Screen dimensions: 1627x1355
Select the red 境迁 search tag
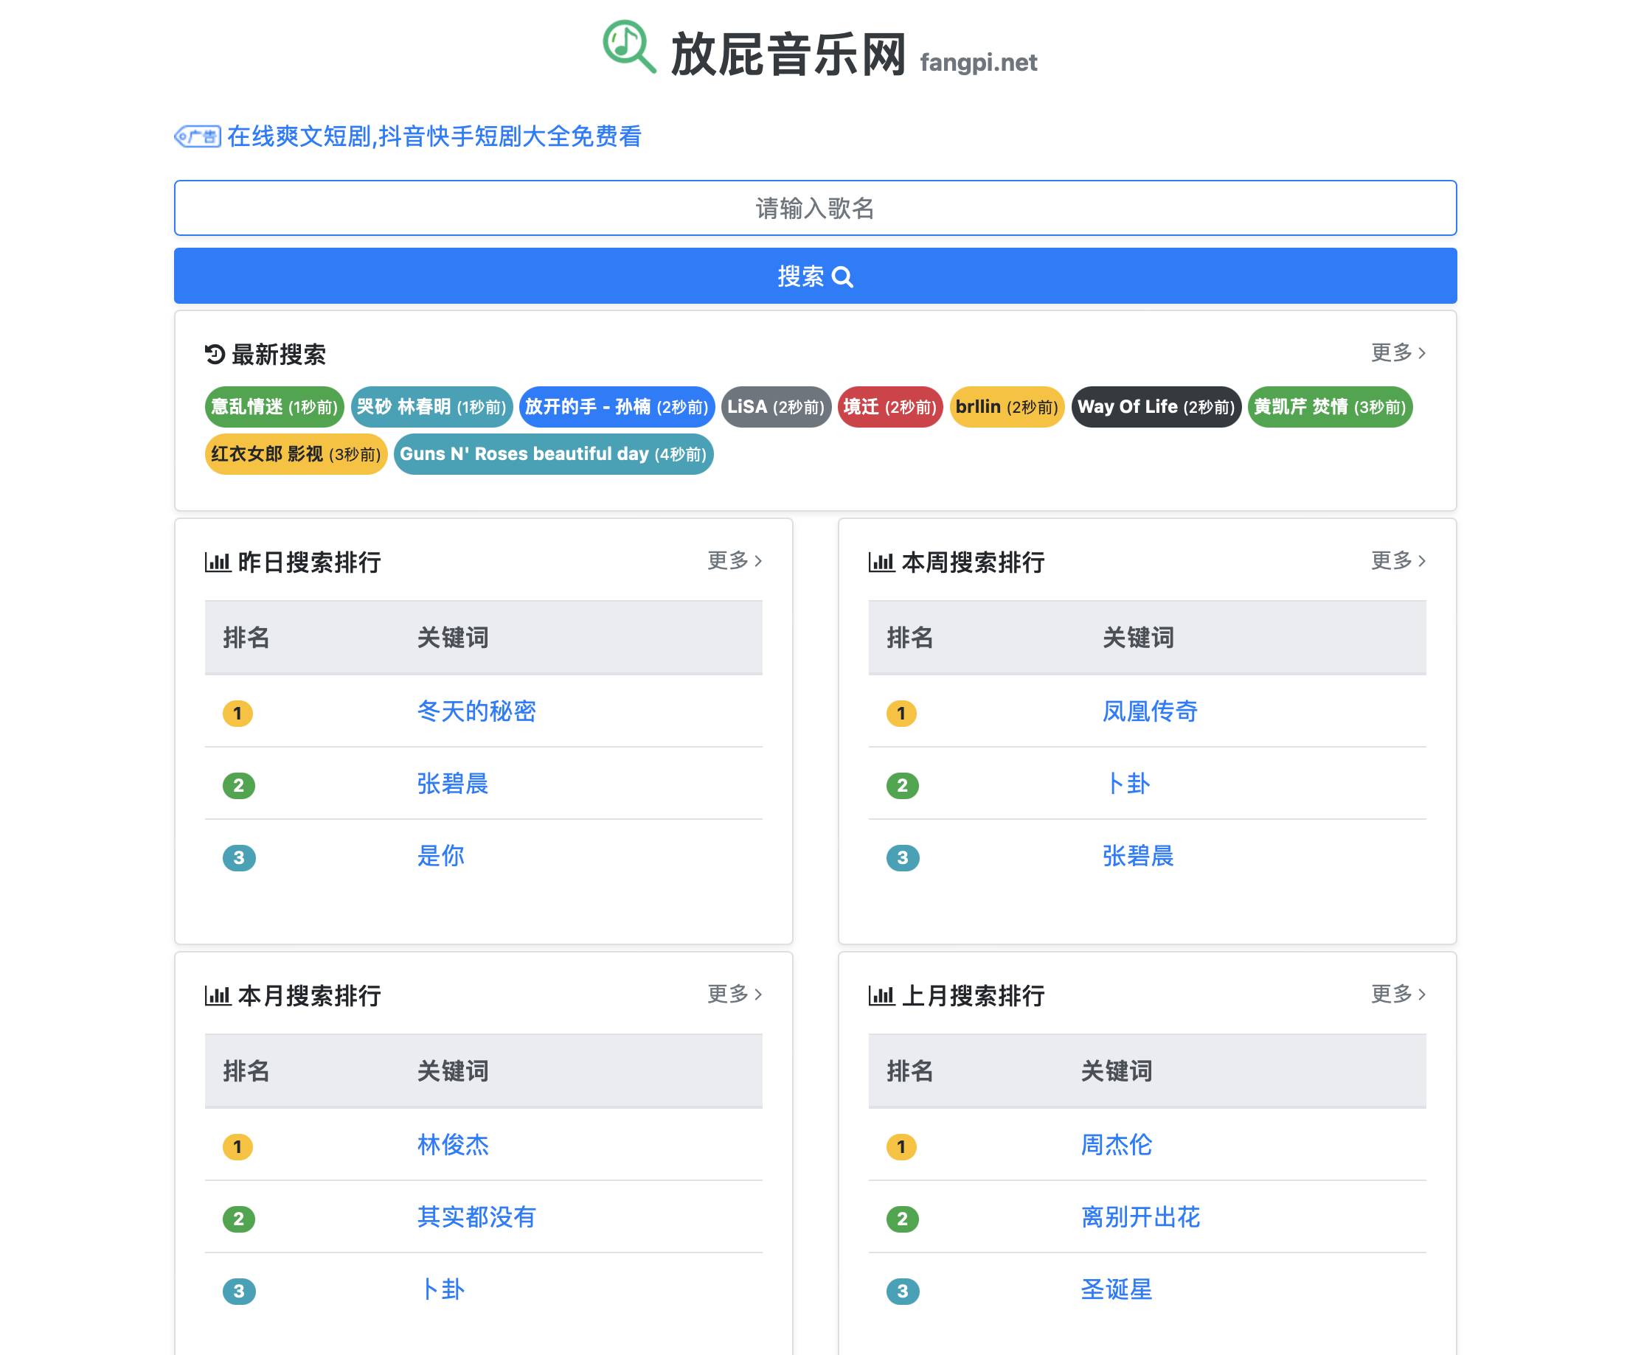[x=889, y=407]
